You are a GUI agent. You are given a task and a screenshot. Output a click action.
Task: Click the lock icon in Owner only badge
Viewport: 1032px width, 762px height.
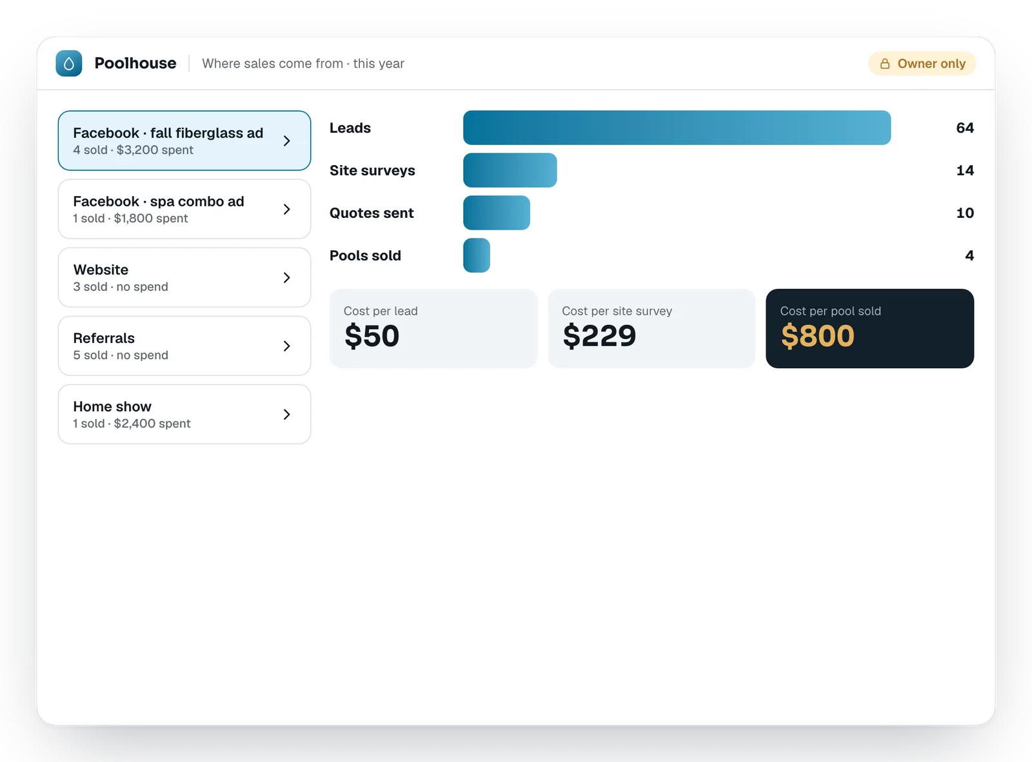885,63
